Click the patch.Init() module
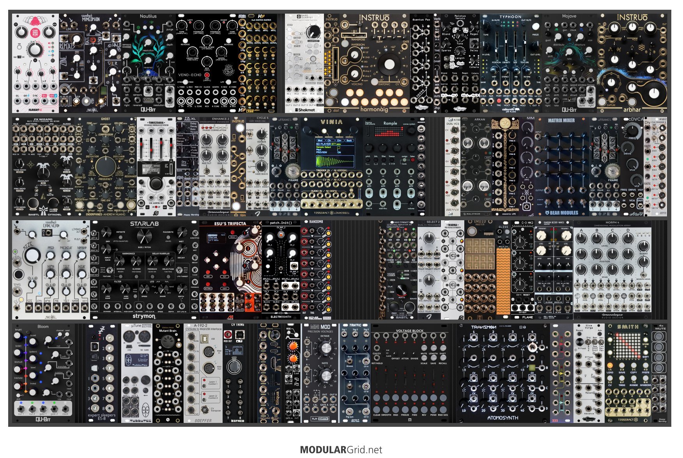The width and height of the screenshot is (683, 458). [281, 270]
